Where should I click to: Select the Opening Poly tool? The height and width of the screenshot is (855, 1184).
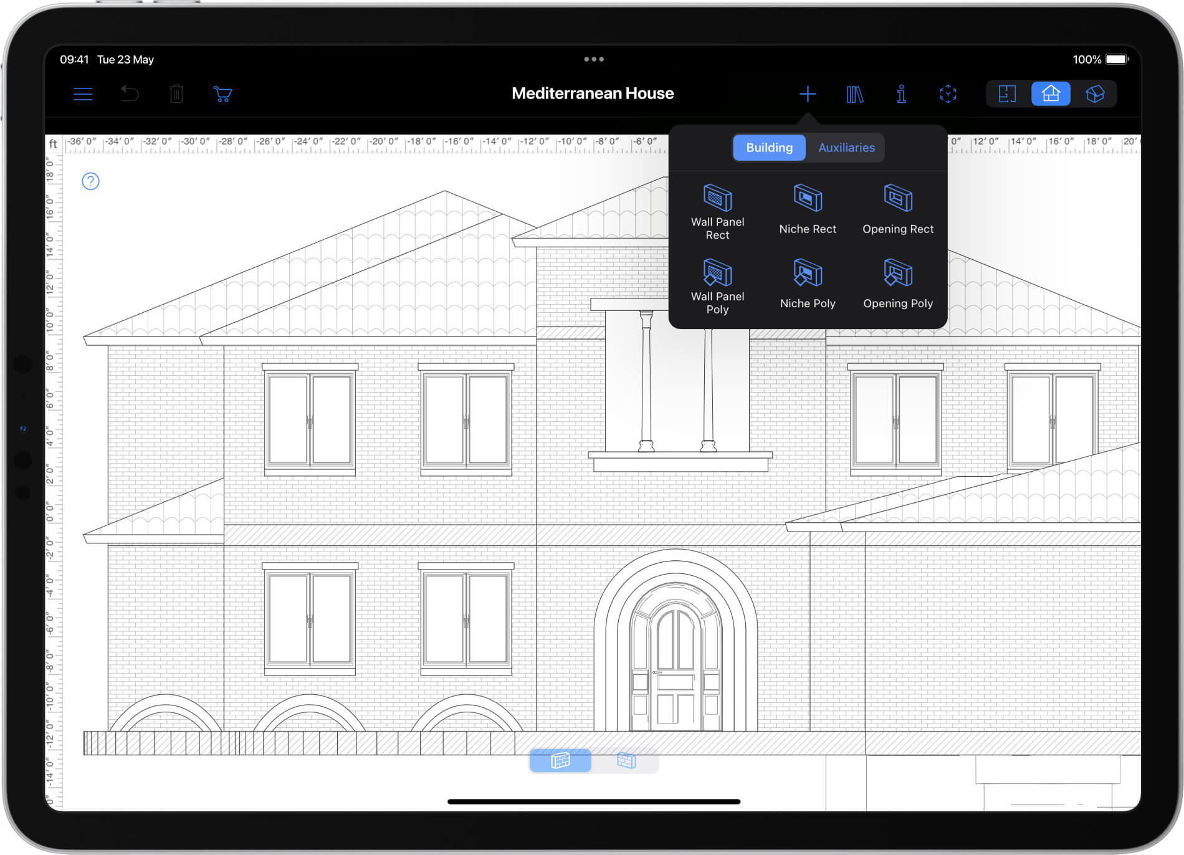[897, 284]
